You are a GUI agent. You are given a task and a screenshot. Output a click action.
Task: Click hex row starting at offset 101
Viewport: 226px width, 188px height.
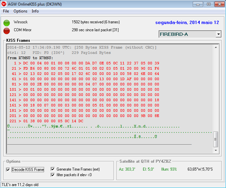tap(84, 89)
